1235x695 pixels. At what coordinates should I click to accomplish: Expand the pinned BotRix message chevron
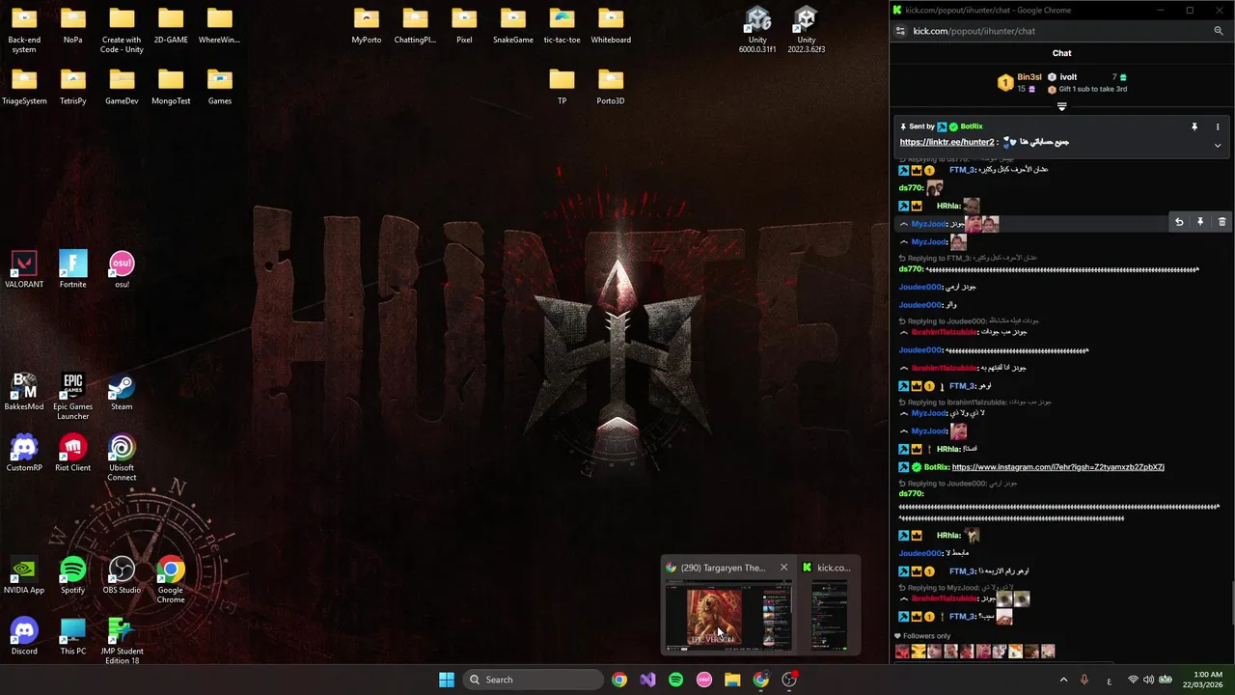coord(1218,146)
